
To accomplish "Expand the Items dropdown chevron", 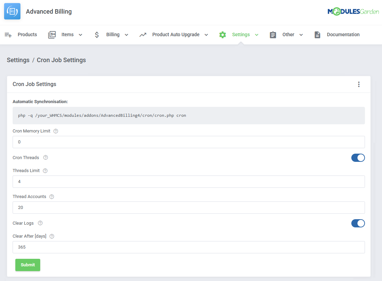I will 80,35.
